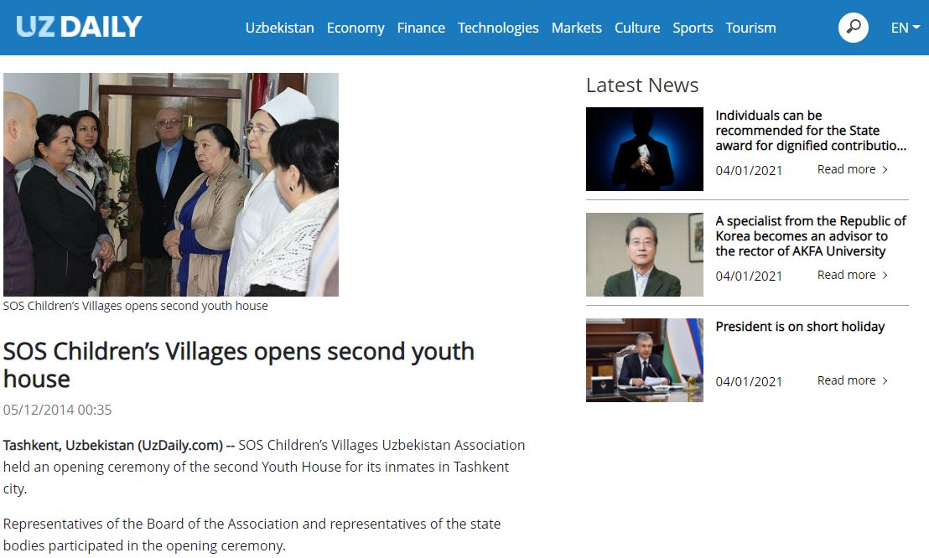Go to the Economy section
The width and height of the screenshot is (929, 558).
click(356, 28)
